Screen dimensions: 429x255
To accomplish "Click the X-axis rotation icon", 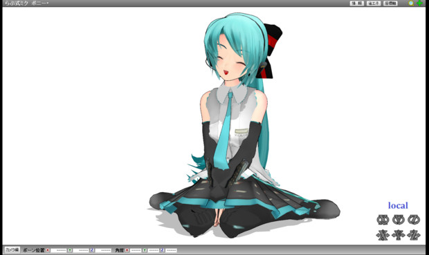I will (x=383, y=220).
